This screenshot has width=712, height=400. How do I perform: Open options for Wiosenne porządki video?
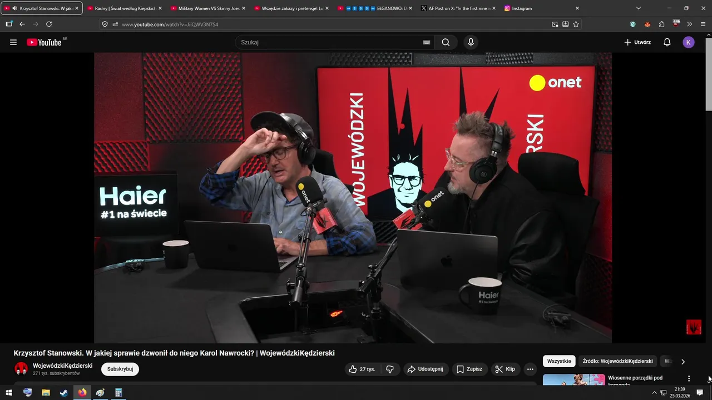689,378
